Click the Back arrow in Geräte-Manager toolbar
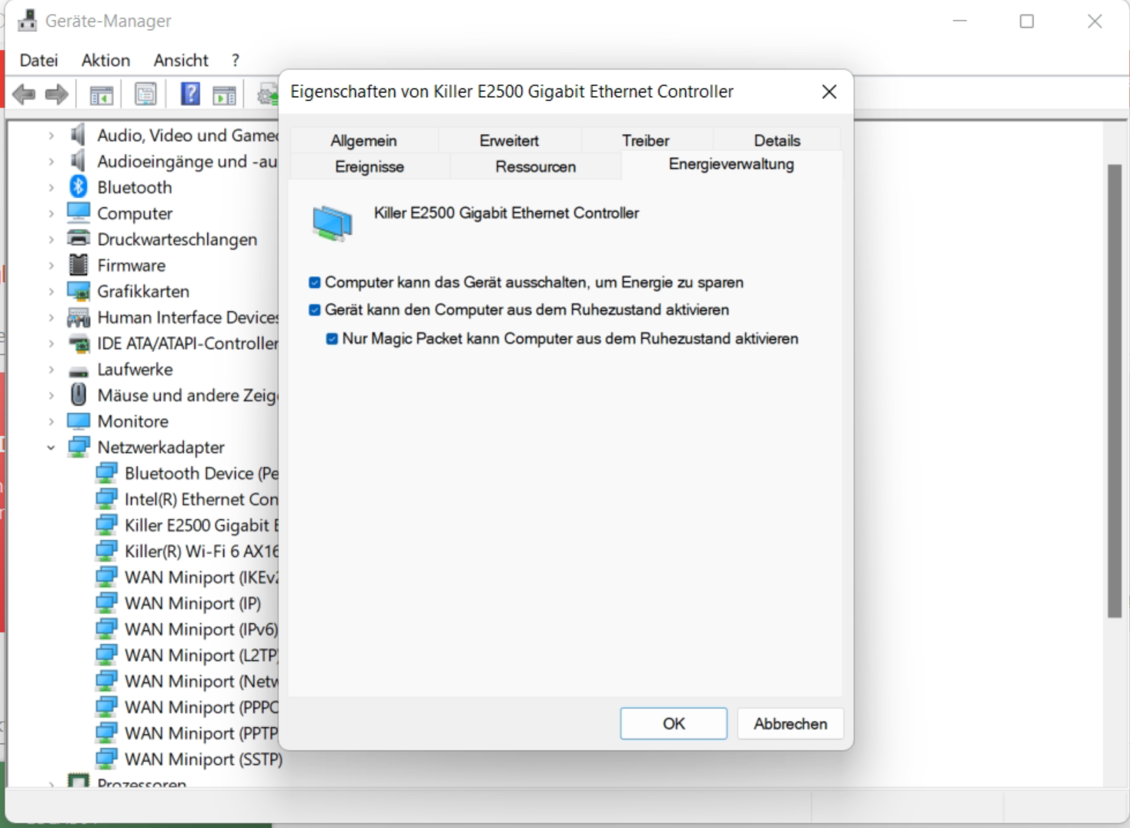 tap(24, 95)
